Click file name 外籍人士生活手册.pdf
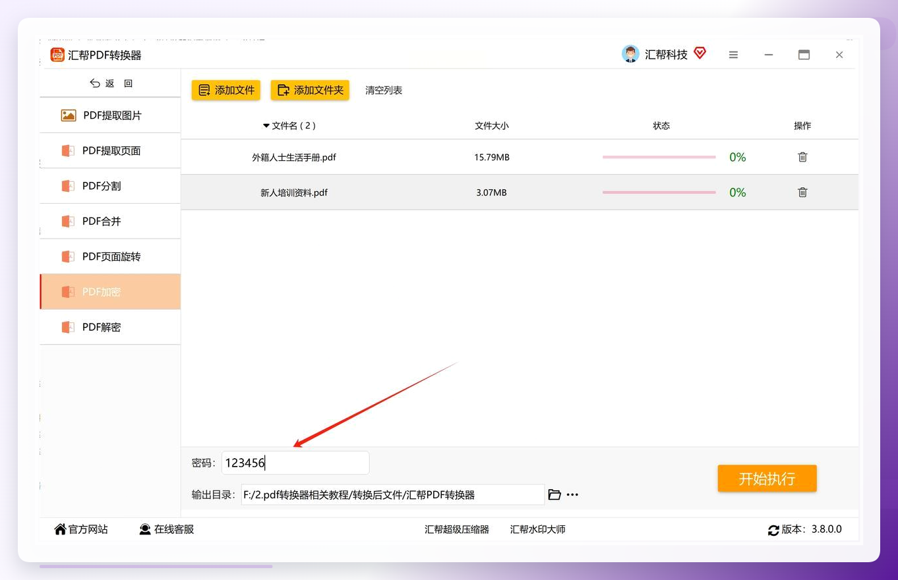The image size is (898, 580). tap(294, 158)
